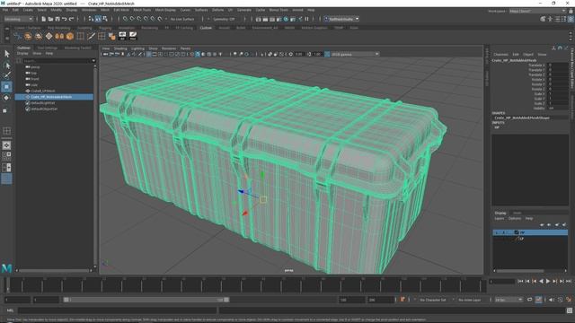Open the layer editor Options menu

[x=515, y=218]
